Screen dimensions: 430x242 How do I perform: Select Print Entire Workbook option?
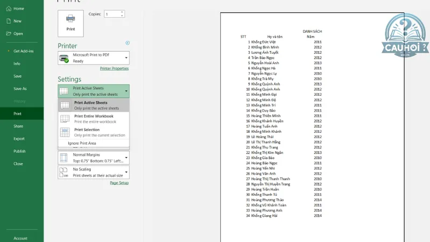coord(94,119)
